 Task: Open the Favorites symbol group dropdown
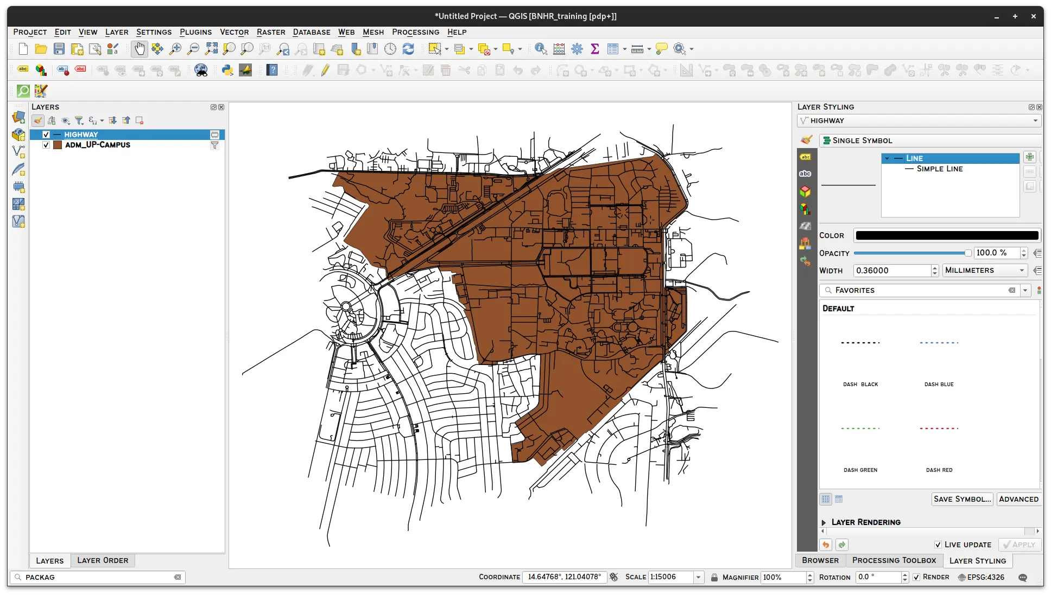coord(1025,290)
